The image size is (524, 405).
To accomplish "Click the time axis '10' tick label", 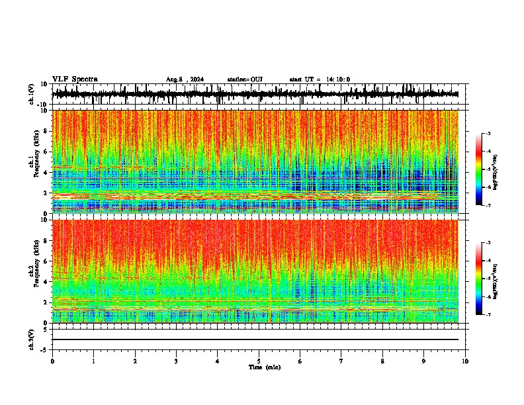I will click(465, 361).
